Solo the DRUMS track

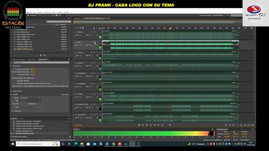pos(95,32)
